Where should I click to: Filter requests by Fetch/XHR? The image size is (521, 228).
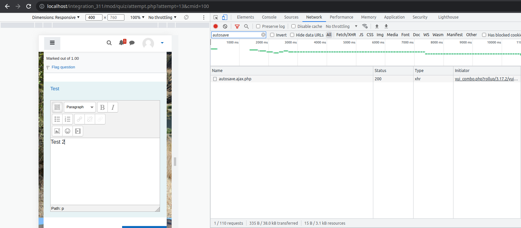click(x=346, y=35)
